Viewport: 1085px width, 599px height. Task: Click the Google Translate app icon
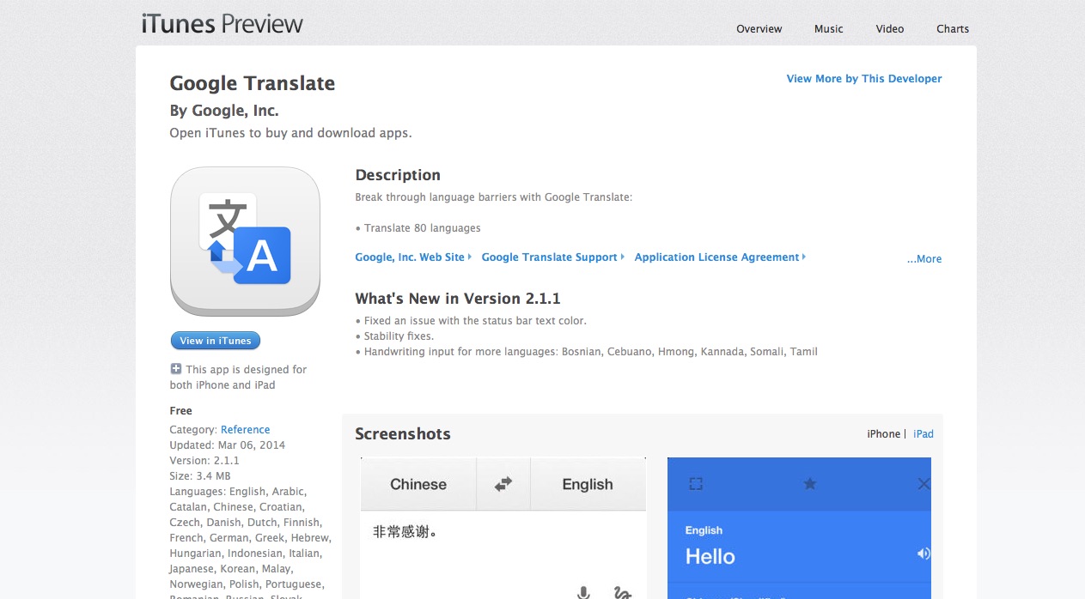click(245, 241)
